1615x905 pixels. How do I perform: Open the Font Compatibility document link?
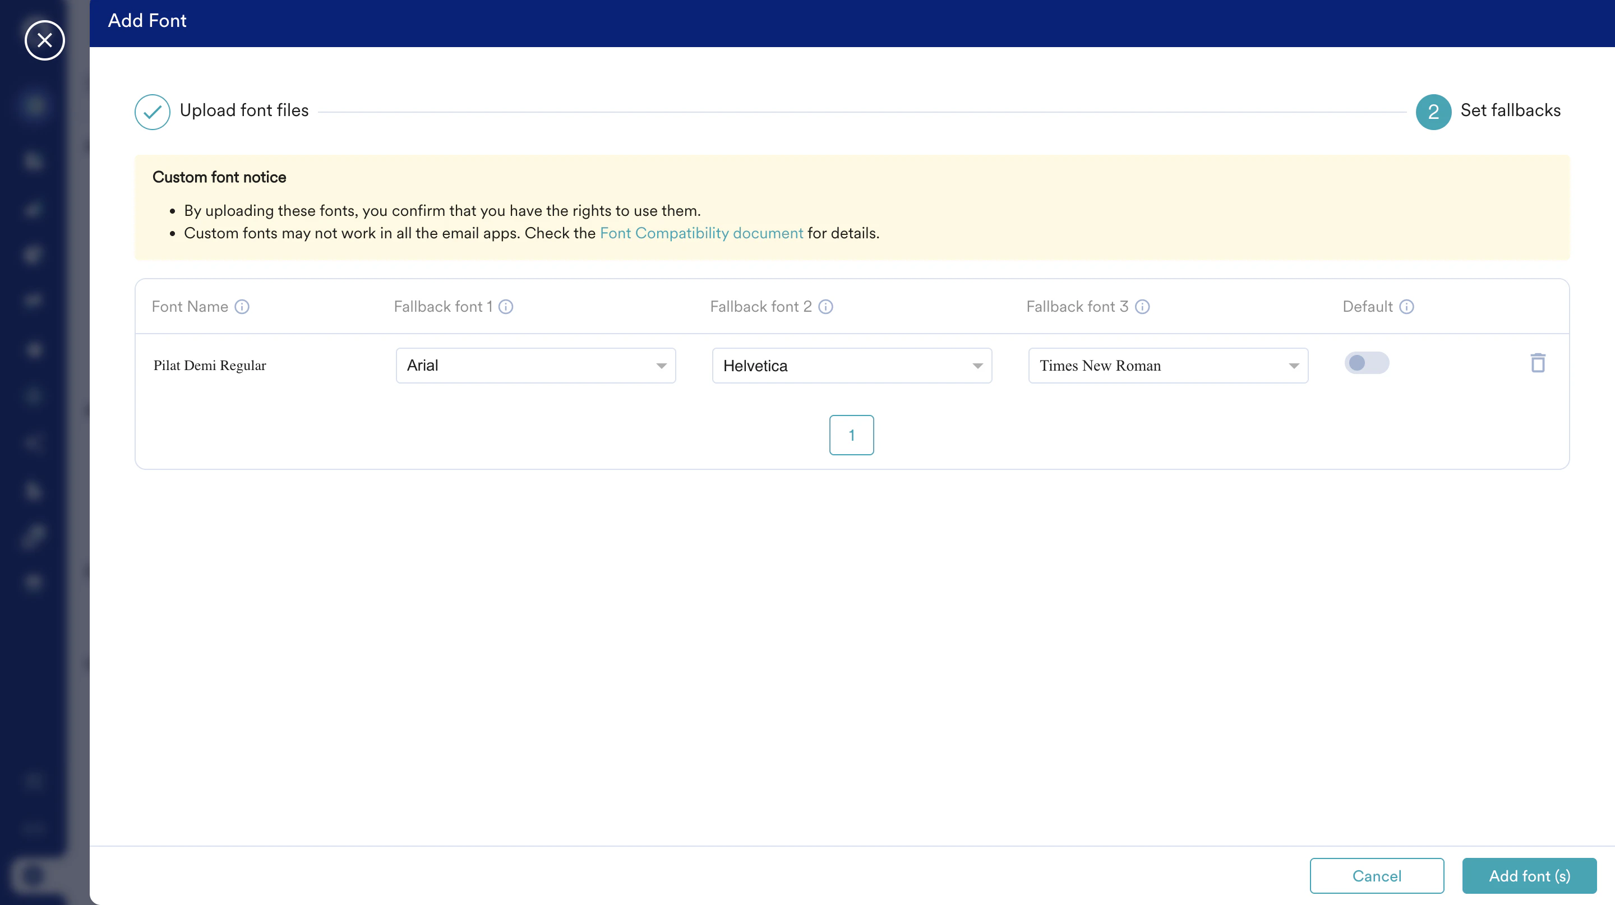point(701,233)
